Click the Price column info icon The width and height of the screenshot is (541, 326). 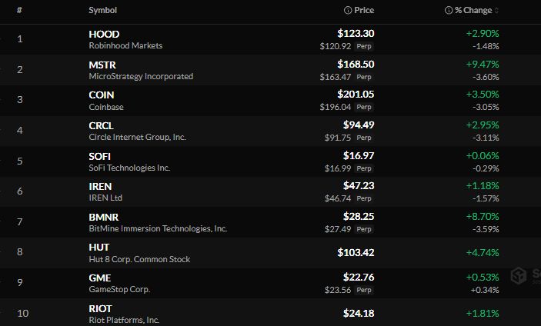348,10
